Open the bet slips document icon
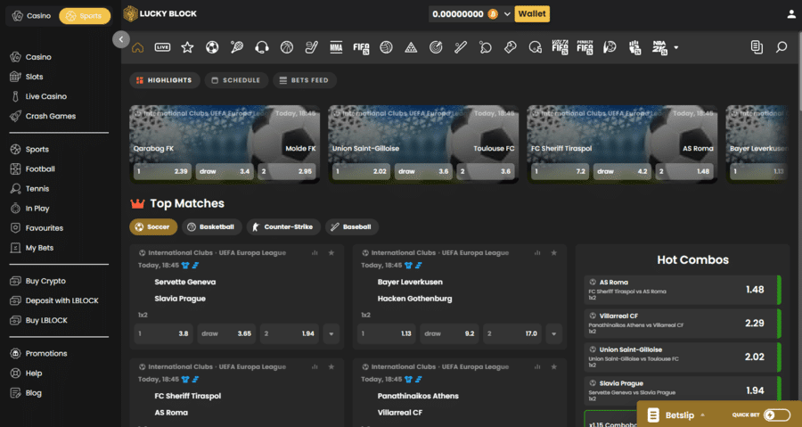The height and width of the screenshot is (427, 802). (x=757, y=47)
